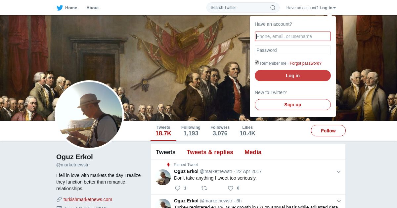397x208 pixels.
Task: Expand pinned tweet options chevron
Action: click(339, 172)
